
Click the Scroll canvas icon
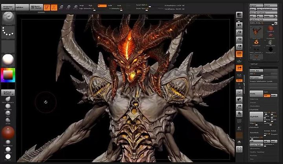[239, 26]
